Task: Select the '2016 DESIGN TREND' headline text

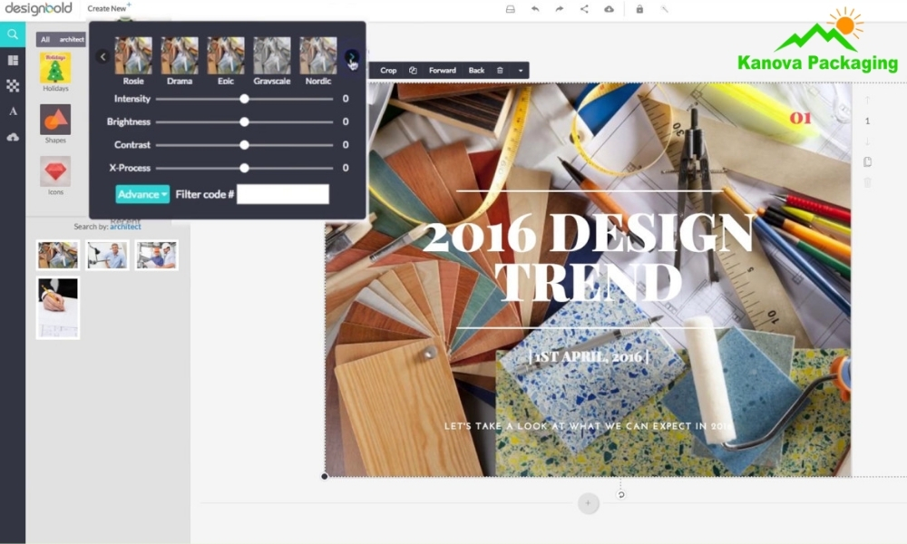Action: (589, 257)
